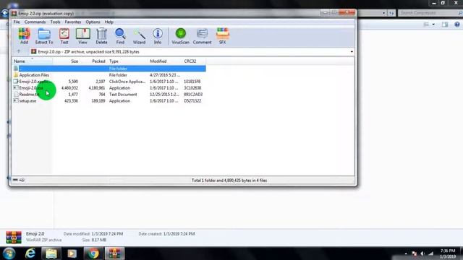Click the WinRAR taskbar icon
Image resolution: width=463 pixels, height=260 pixels.
114,253
